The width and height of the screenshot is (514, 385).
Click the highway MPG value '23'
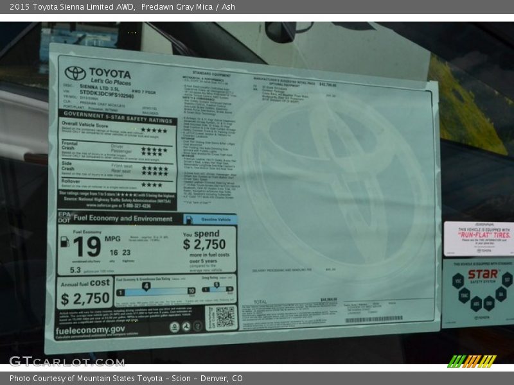(126, 252)
